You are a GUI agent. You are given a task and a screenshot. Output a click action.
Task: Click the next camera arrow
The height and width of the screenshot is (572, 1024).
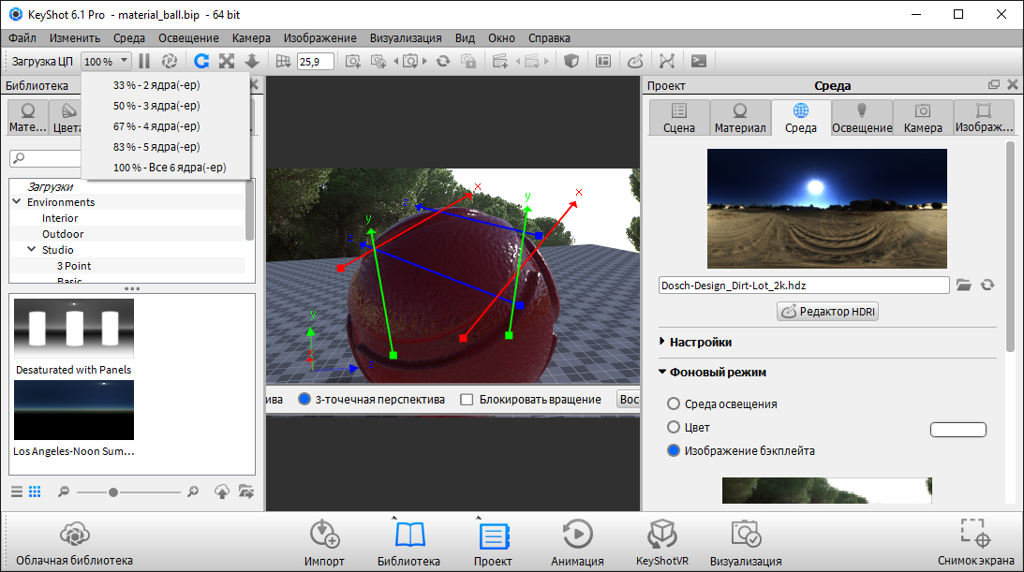point(424,61)
